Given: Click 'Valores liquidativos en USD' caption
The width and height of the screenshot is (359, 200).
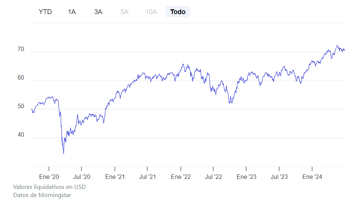Looking at the screenshot, I should coord(49,187).
